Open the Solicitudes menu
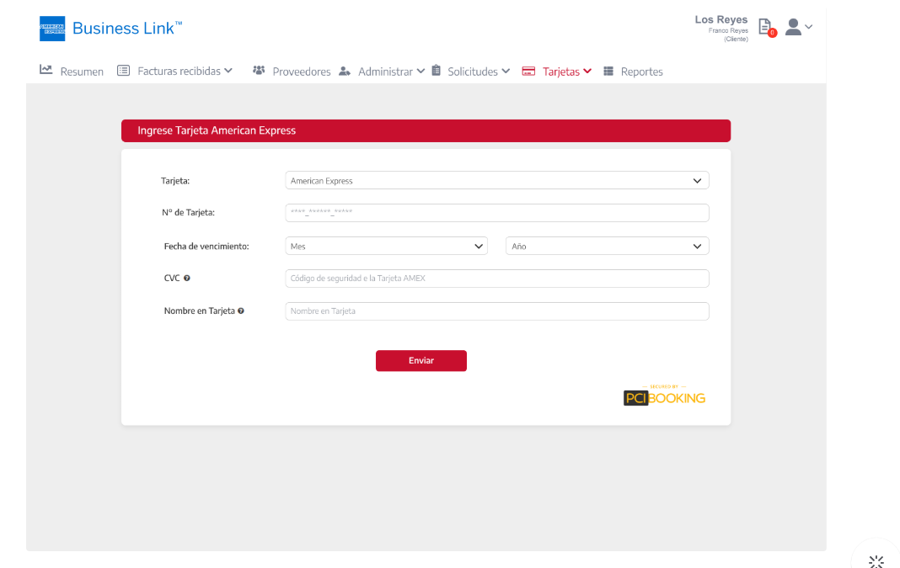The image size is (900, 568). (471, 72)
